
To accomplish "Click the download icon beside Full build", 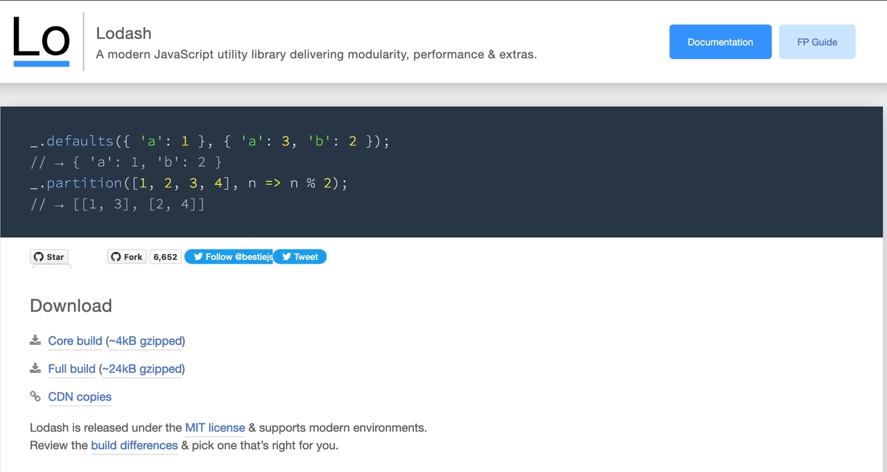I will (x=34, y=368).
